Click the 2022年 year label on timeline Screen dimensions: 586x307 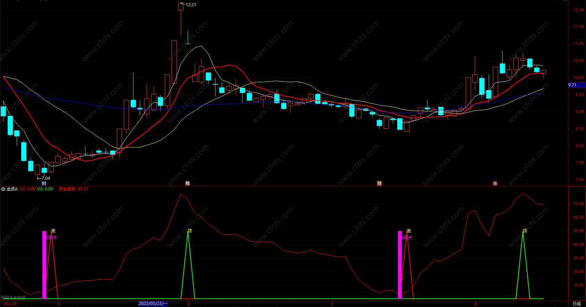pos(10,304)
